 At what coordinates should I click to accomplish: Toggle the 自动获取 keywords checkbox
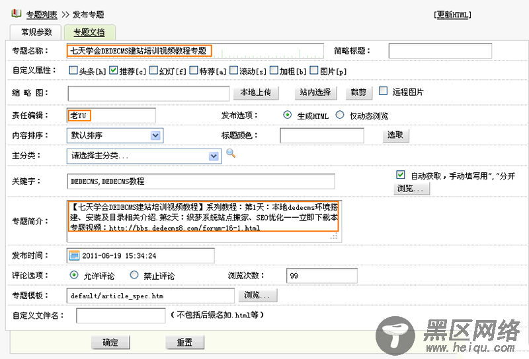pyautogui.click(x=401, y=174)
